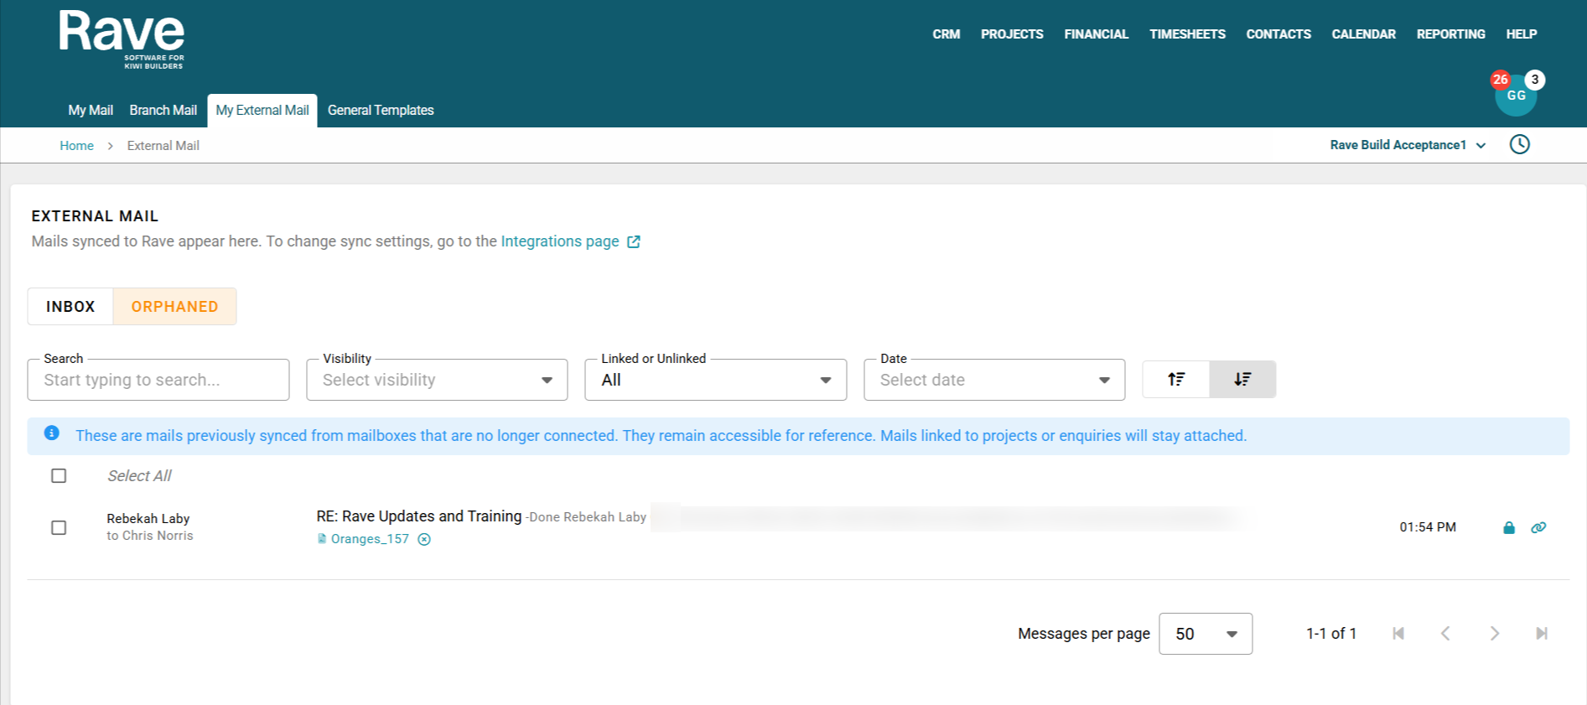
Task: Open the Visibility dropdown
Action: pos(437,380)
